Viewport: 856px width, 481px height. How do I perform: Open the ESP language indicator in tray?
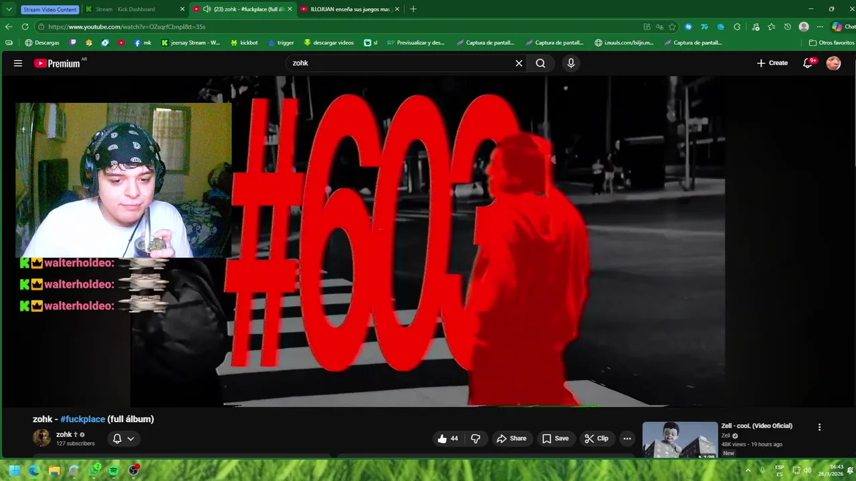coord(780,470)
